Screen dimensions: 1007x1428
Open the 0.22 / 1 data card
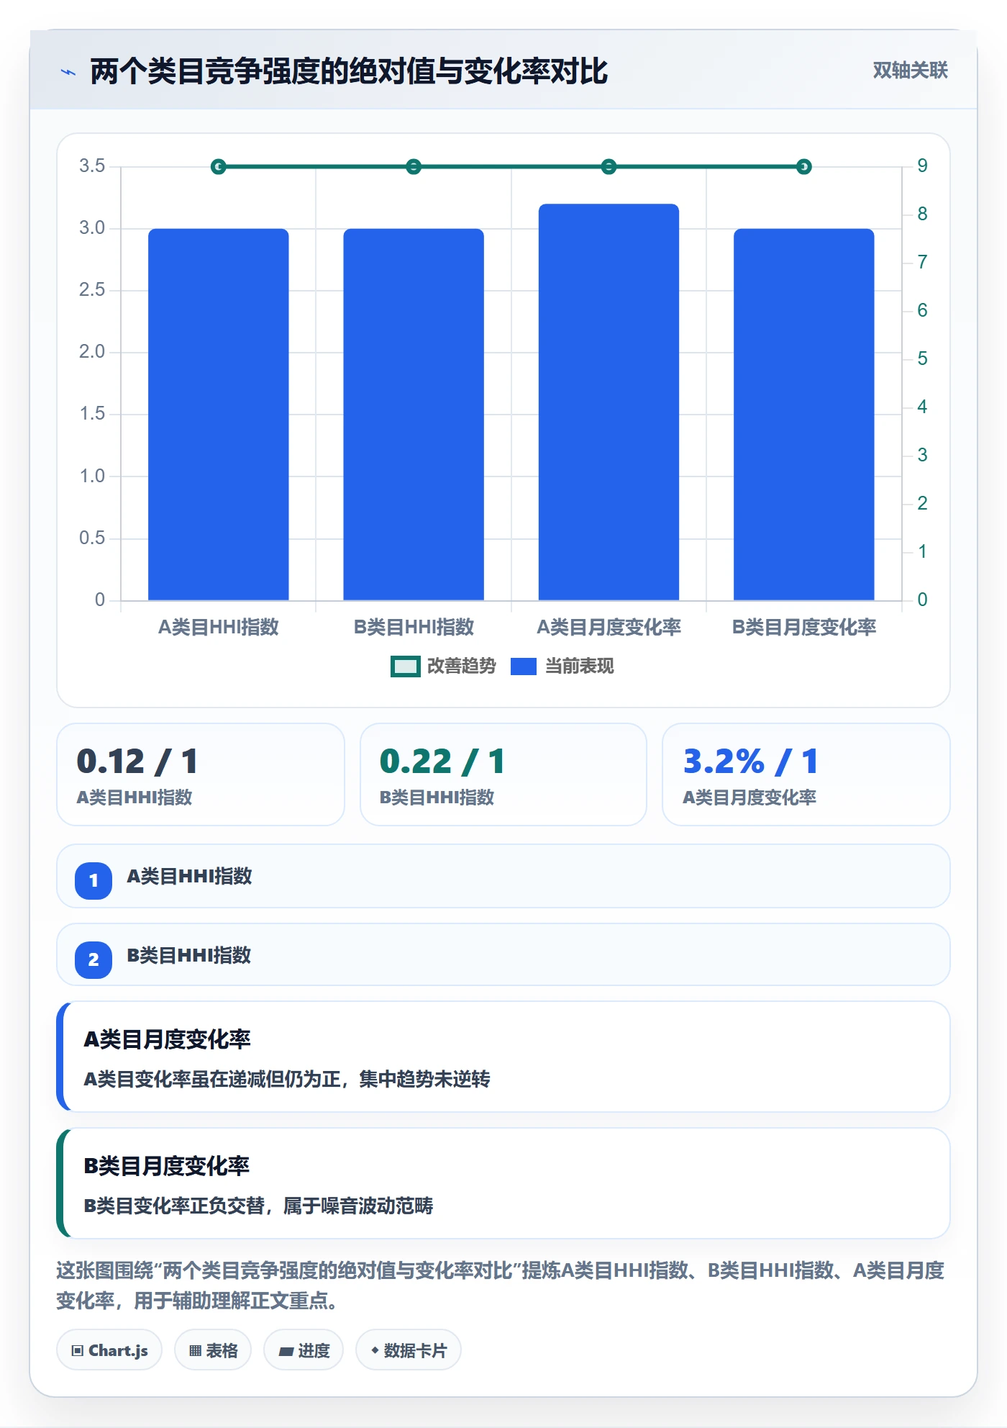click(x=503, y=774)
